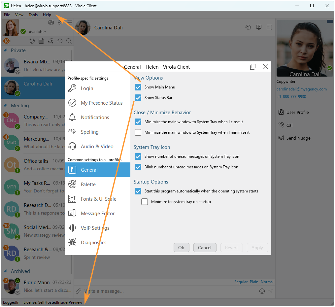Start a call using the headset icon
The image size is (335, 307).
tap(248, 27)
